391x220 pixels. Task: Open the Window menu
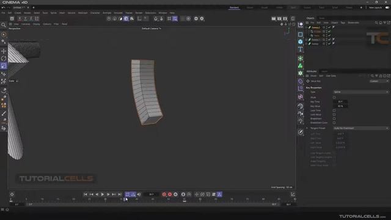(x=163, y=13)
